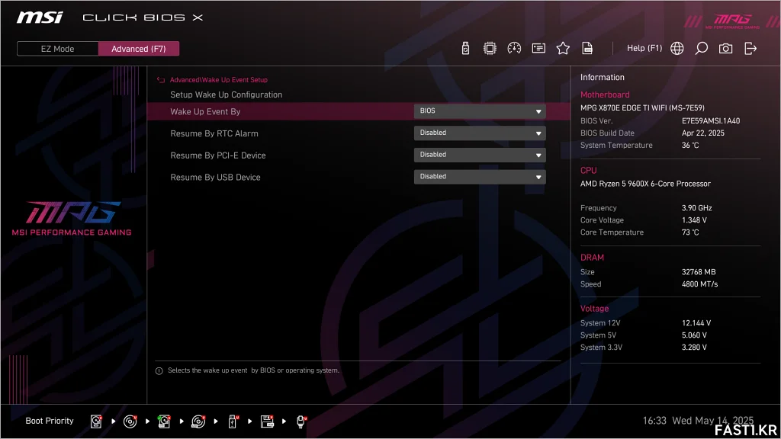Select the USB stick boot priority icon
The image size is (781, 439).
point(233,421)
